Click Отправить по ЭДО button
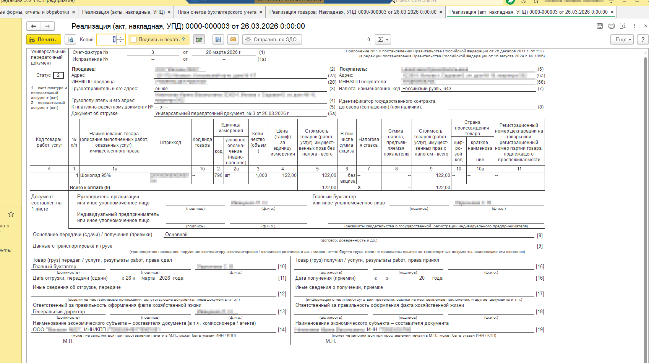649x363 pixels. tap(272, 39)
